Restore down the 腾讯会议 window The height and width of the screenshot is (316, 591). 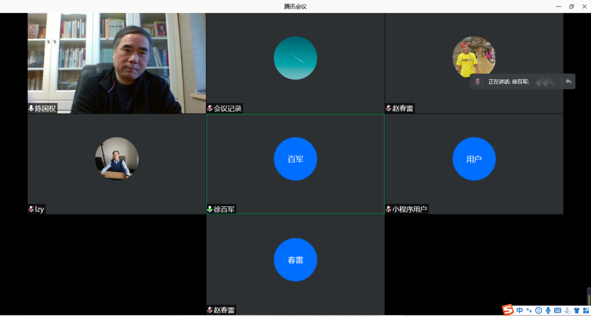(571, 7)
